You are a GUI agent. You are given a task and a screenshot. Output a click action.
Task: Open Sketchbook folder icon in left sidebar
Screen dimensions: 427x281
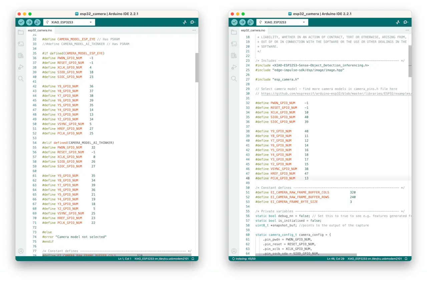pyautogui.click(x=21, y=32)
